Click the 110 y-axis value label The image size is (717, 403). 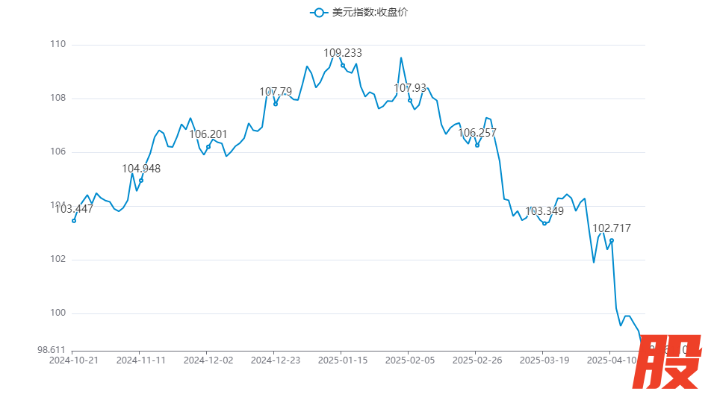click(x=58, y=45)
